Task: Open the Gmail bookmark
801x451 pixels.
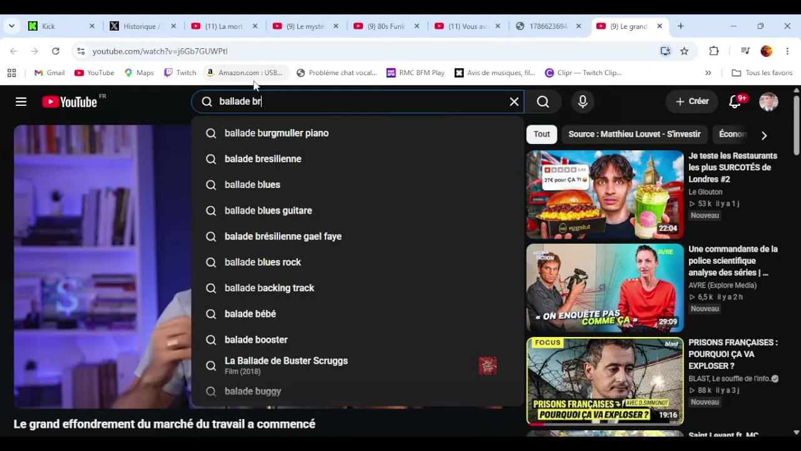Action: pos(49,73)
